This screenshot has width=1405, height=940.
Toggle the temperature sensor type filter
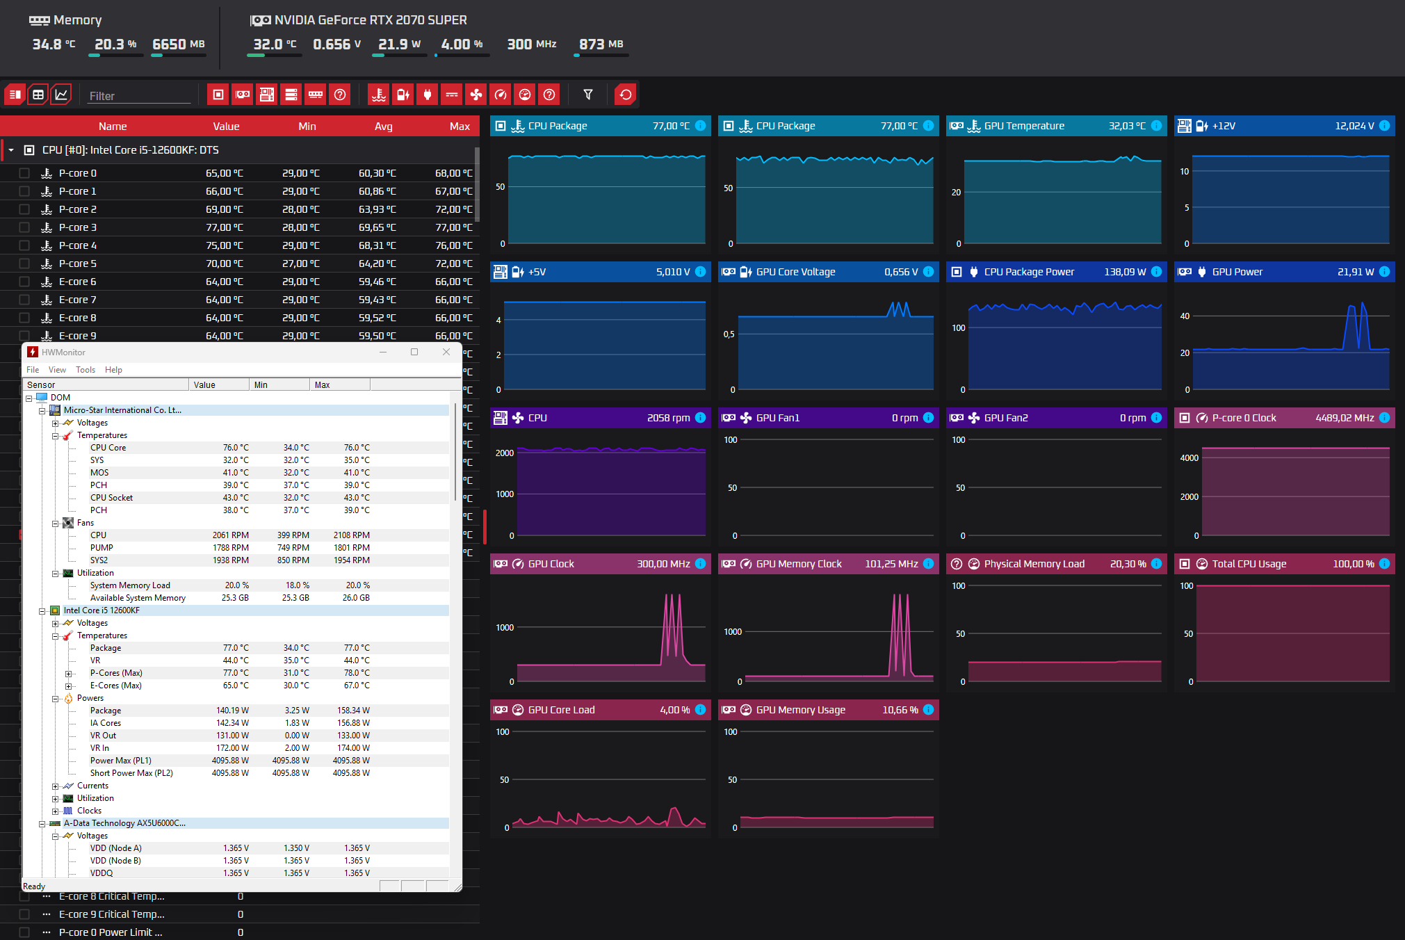pyautogui.click(x=378, y=95)
